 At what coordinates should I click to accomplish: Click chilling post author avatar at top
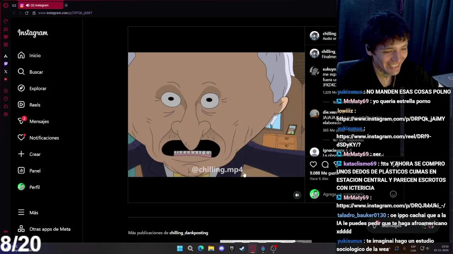[x=314, y=36]
